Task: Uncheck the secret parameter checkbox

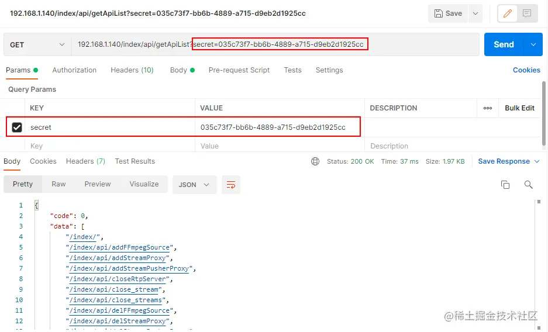Action: (x=17, y=127)
